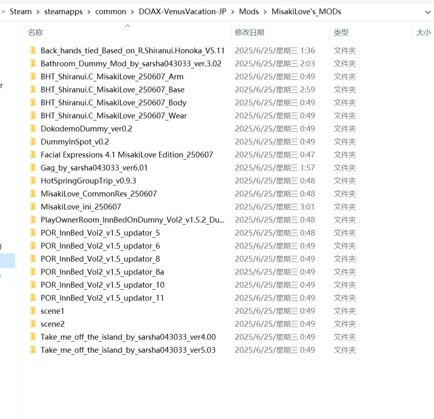The width and height of the screenshot is (434, 419).
Task: Click folder icon of scene2
Action: click(33, 323)
